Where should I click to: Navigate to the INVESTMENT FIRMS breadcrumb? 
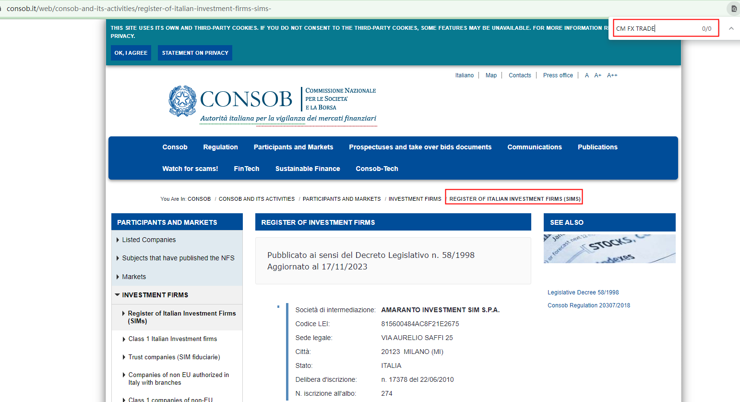(x=415, y=199)
